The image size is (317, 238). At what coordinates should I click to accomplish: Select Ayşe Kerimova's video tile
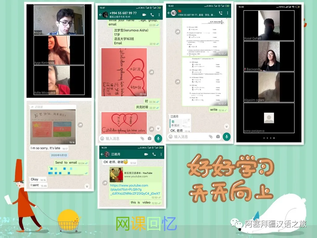tap(59, 50)
